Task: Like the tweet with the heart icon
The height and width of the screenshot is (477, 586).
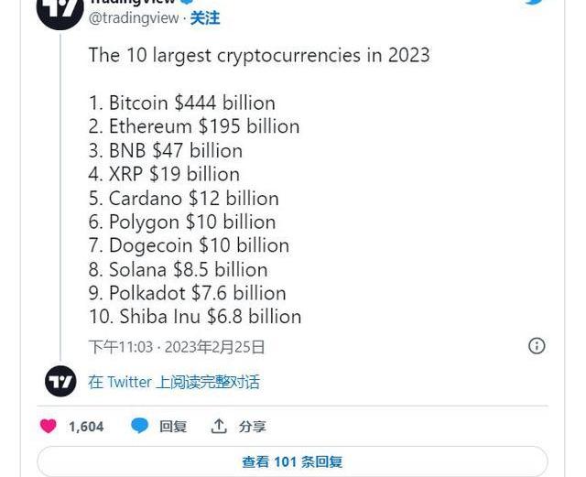Action: (x=49, y=426)
